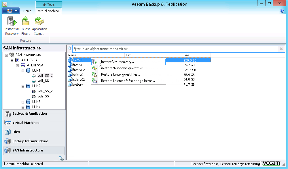
Task: Click the 71.7 GB size cell
Action: (189, 84)
